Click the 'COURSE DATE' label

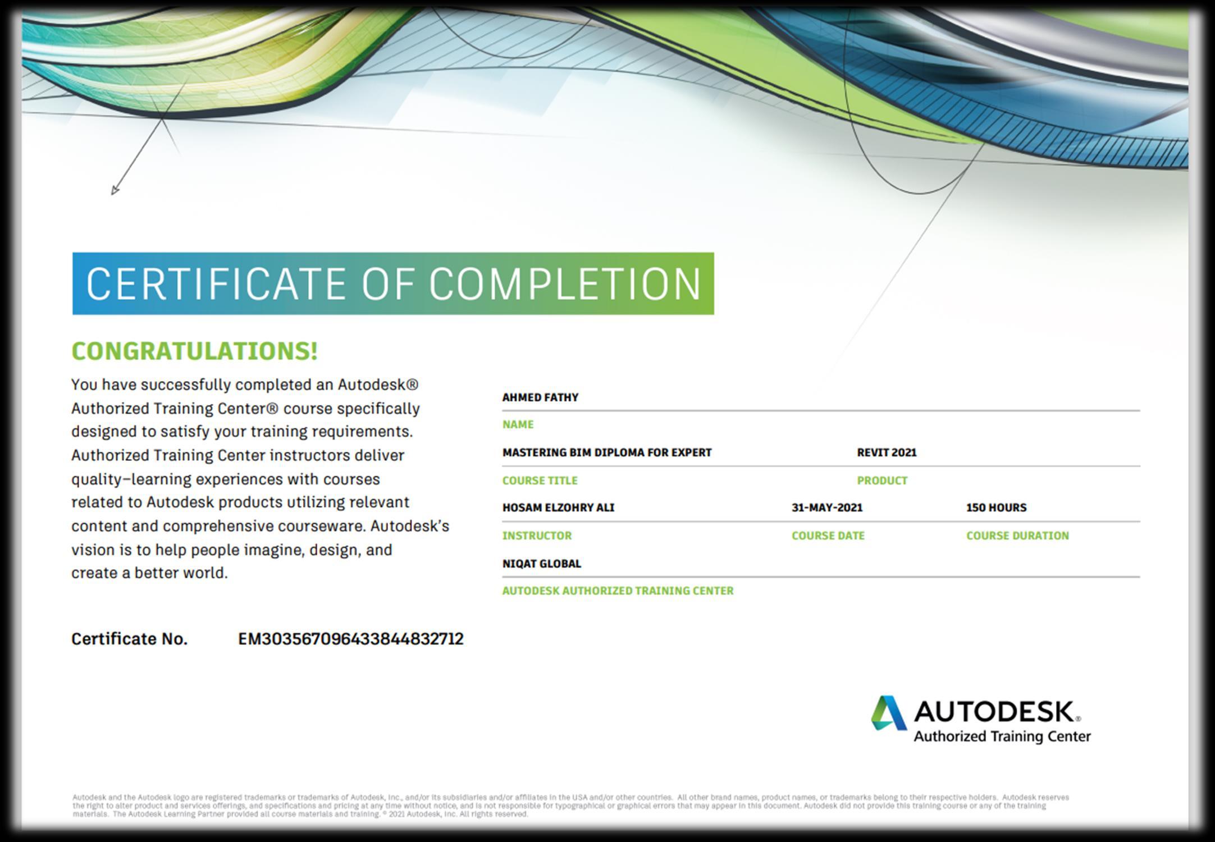828,536
